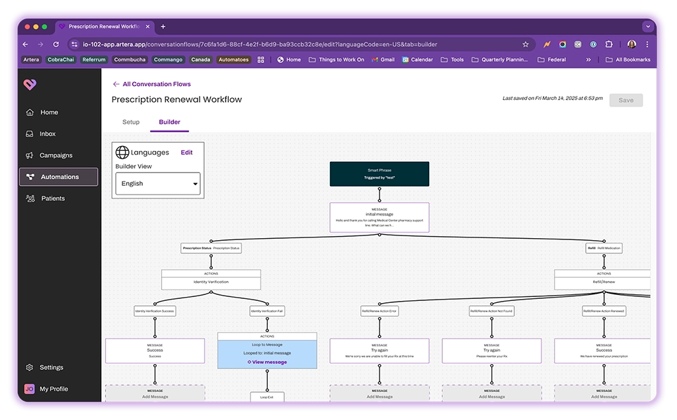The image size is (677, 420).
Task: Click browser back arrow
Action: pos(26,44)
